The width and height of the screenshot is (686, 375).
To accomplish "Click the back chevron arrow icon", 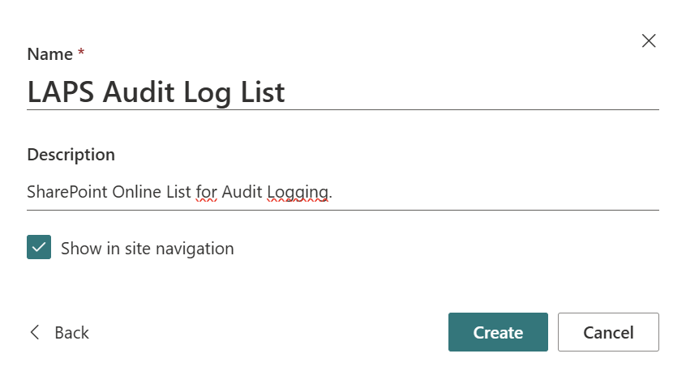I will (x=35, y=332).
